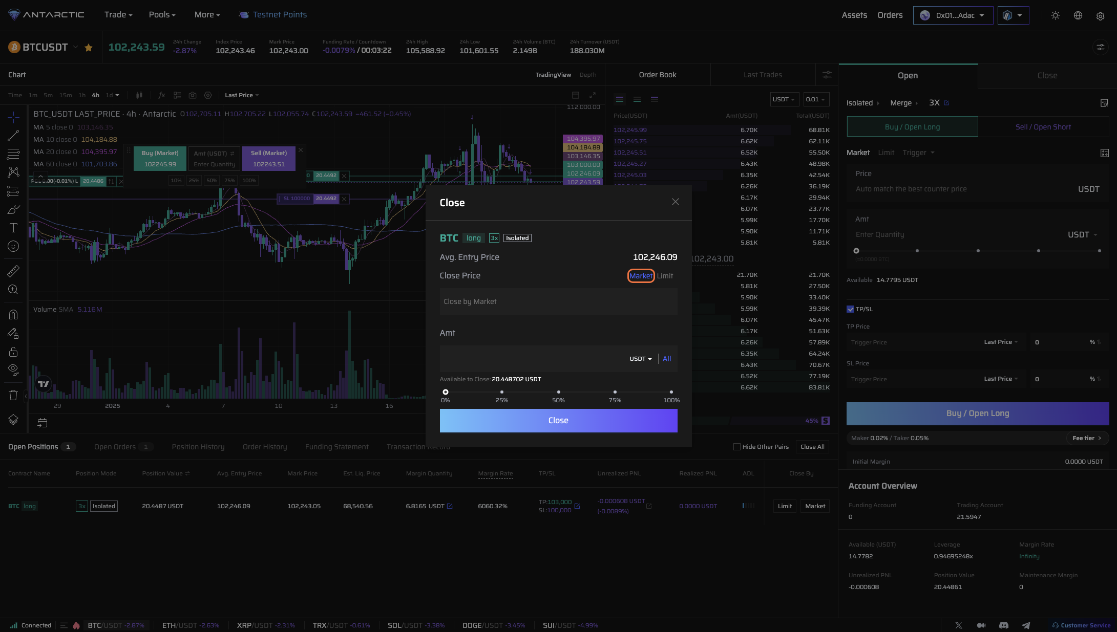The width and height of the screenshot is (1117, 632).
Task: Switch order panel to Close tab
Action: 1047,75
